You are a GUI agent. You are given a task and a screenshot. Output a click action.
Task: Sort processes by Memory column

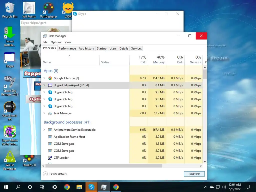coord(157,60)
